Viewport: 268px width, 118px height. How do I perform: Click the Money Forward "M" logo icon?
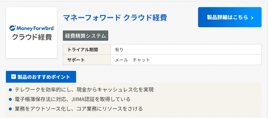point(12,28)
